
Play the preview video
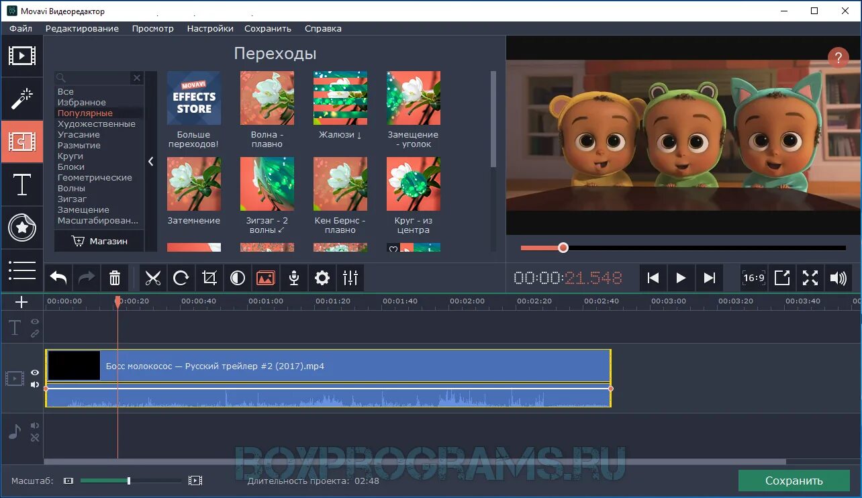[681, 278]
